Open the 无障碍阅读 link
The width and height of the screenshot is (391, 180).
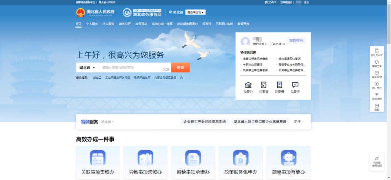[x=286, y=2]
